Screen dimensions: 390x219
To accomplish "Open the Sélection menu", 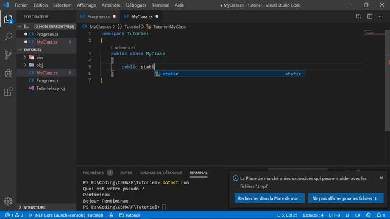I will (62, 5).
